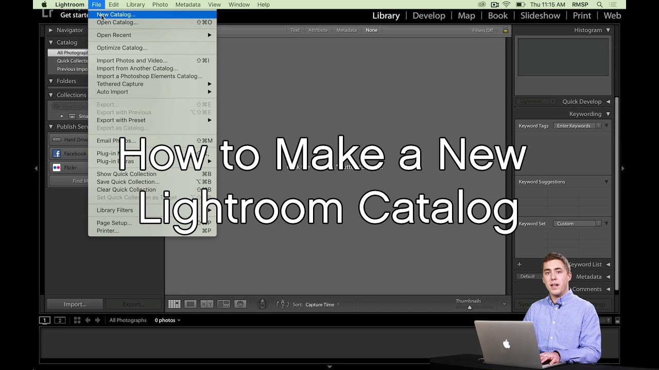Click filmstrip grid shortcut icon
This screenshot has width=659, height=370.
click(77, 320)
